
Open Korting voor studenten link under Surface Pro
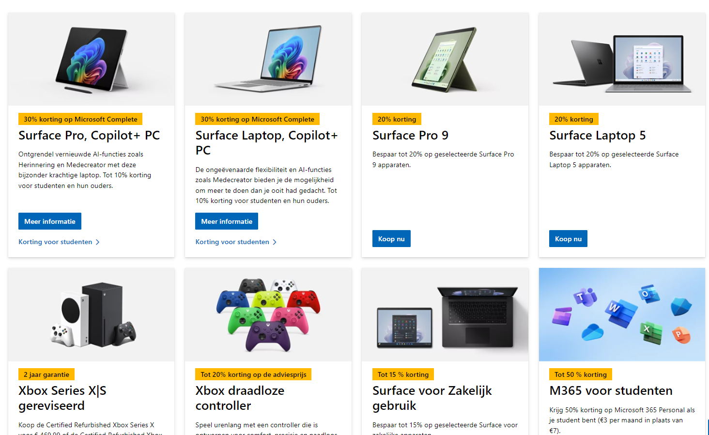55,242
